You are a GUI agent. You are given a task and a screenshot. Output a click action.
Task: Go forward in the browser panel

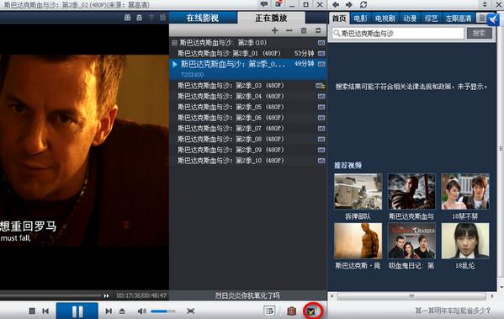pos(349,4)
